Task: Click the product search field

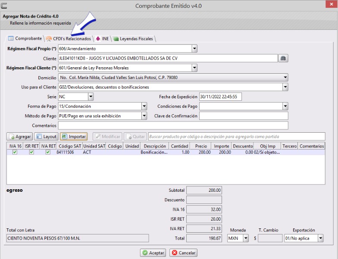Action: click(237, 137)
